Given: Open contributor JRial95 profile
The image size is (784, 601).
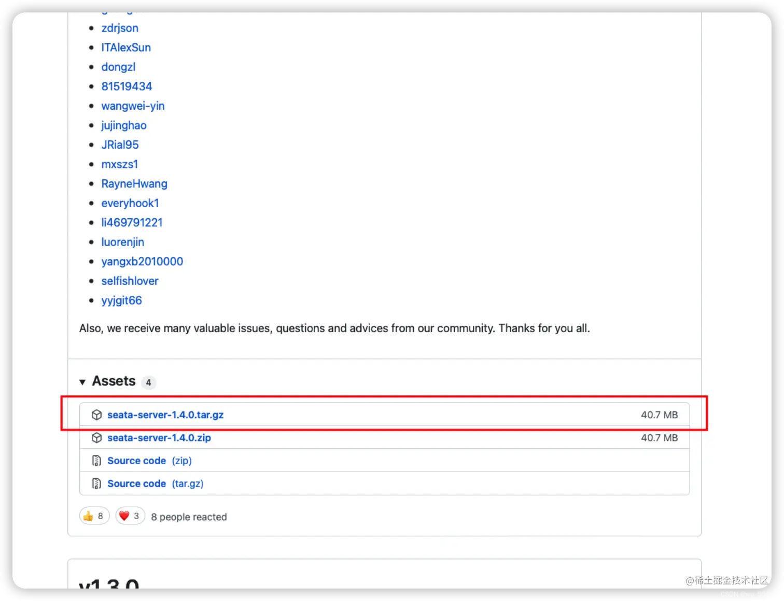Looking at the screenshot, I should [x=120, y=145].
